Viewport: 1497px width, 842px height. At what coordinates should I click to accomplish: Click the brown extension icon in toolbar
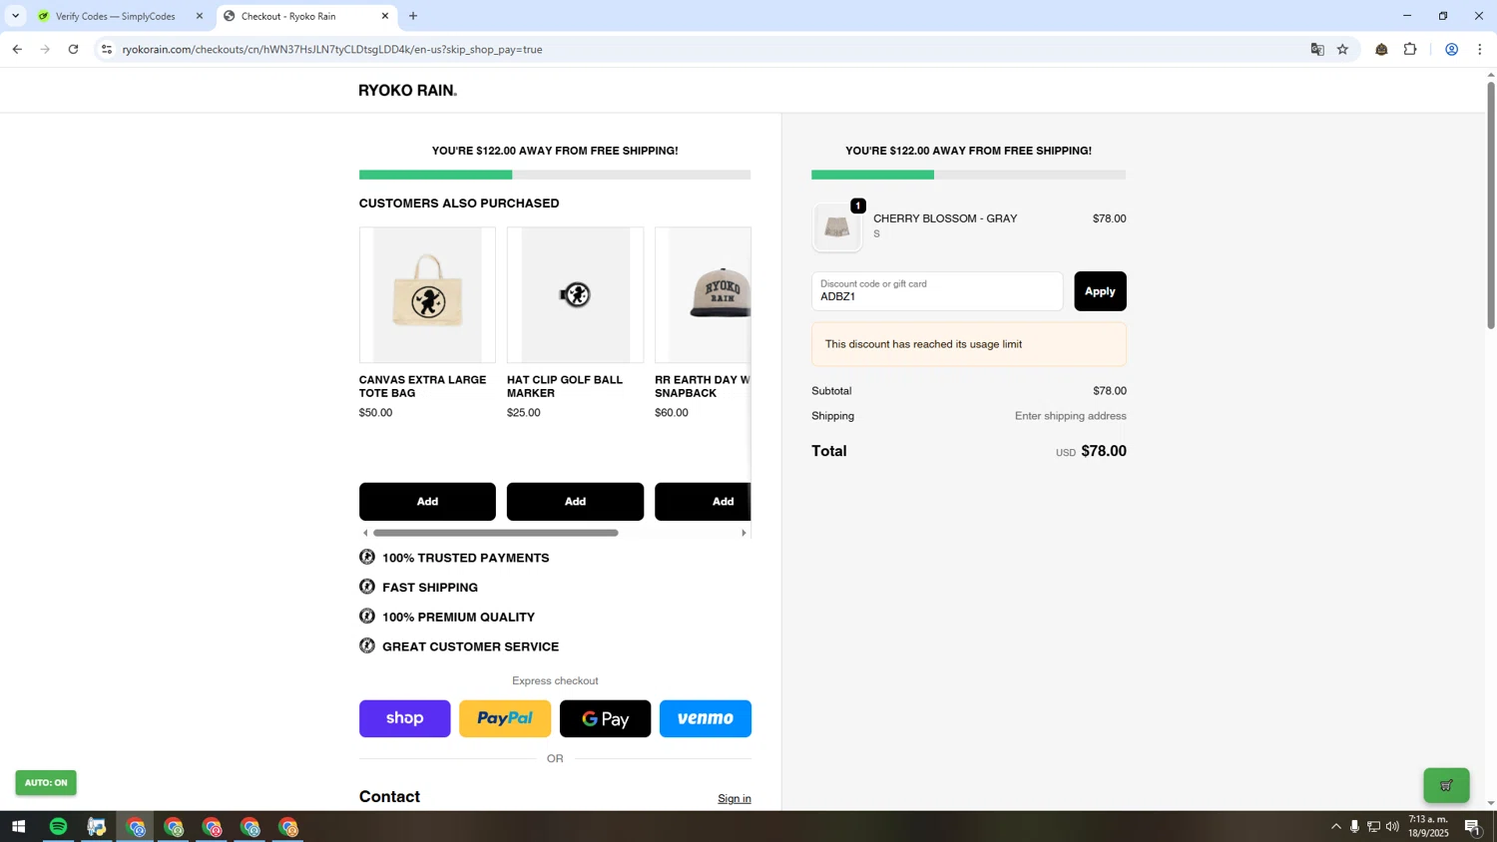(1381, 49)
